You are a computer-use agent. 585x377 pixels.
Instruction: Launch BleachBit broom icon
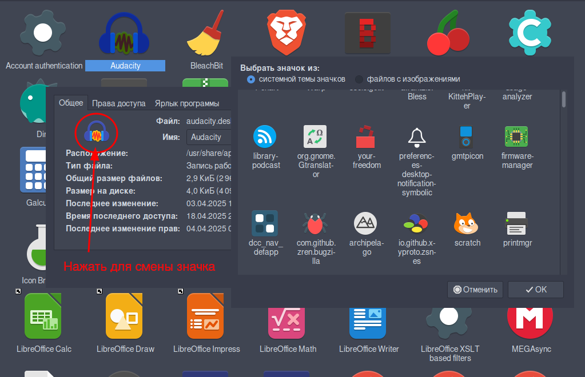(x=205, y=33)
